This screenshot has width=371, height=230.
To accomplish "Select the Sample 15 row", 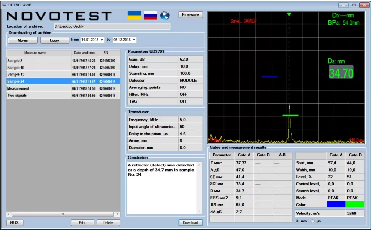I will click(x=63, y=74).
